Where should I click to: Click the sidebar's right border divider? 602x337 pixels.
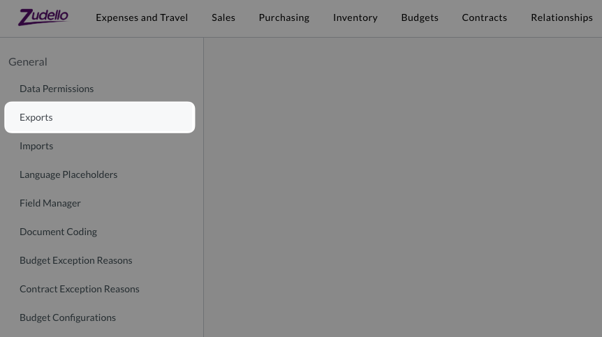[x=203, y=187]
